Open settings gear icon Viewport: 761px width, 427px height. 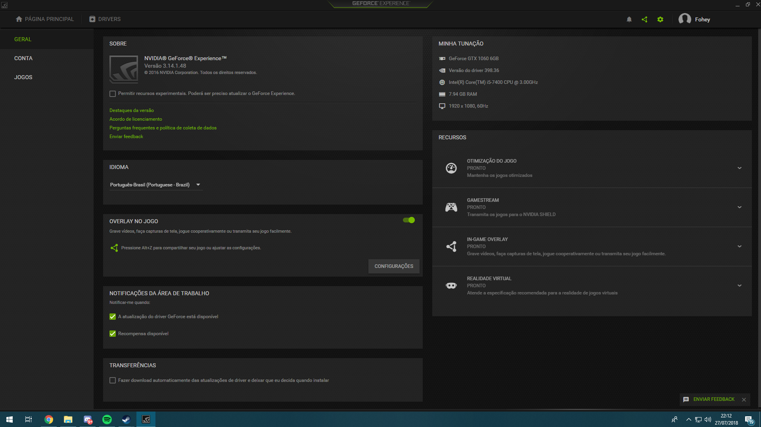pyautogui.click(x=660, y=19)
